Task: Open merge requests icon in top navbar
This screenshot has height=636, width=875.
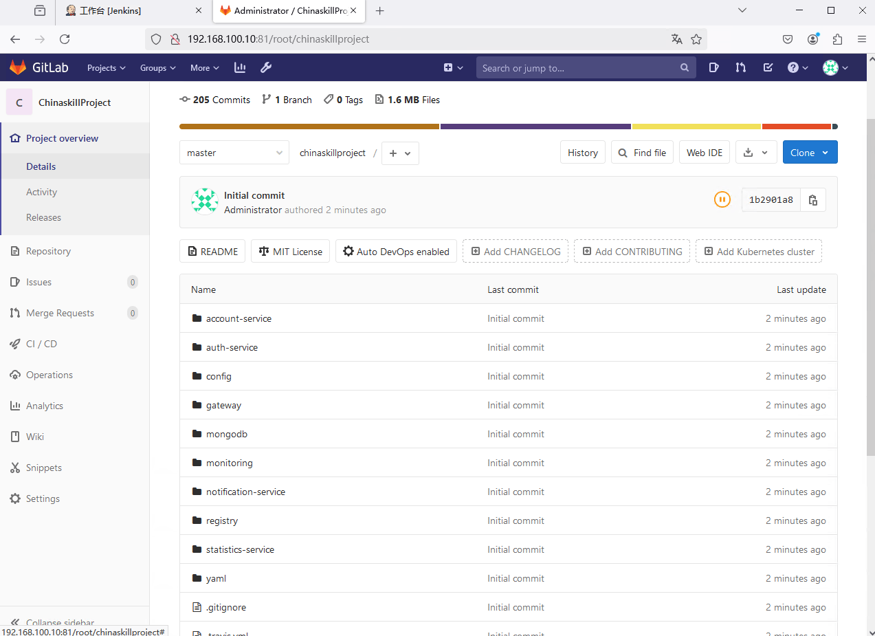Action: 740,67
